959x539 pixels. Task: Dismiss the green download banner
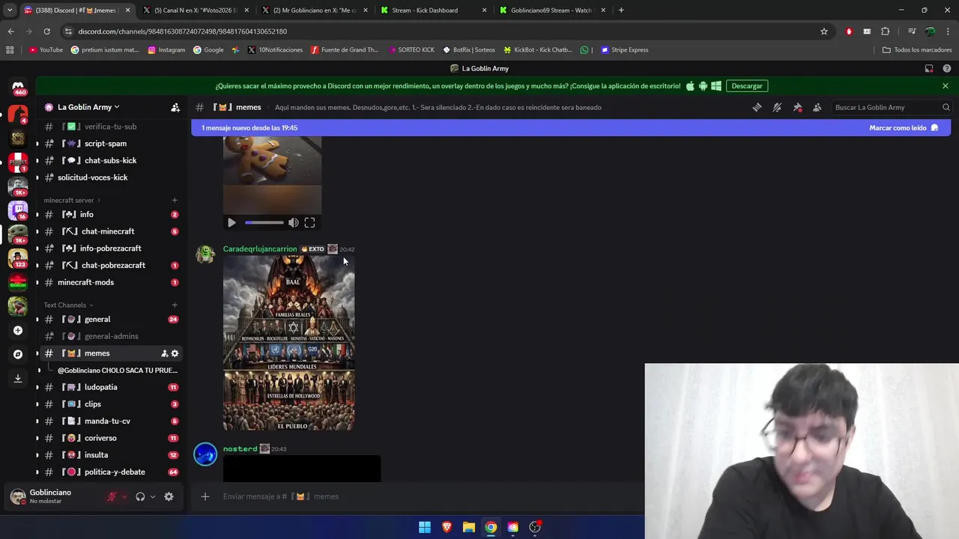coord(946,86)
